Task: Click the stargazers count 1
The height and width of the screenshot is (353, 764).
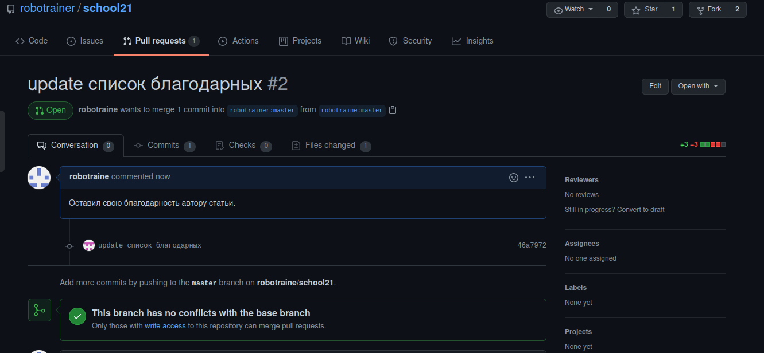Action: pos(674,10)
